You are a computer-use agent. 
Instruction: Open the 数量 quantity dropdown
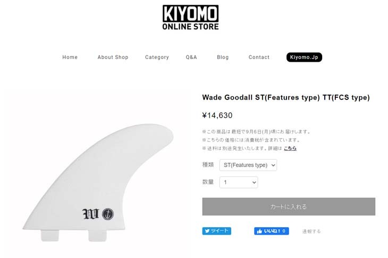point(239,182)
